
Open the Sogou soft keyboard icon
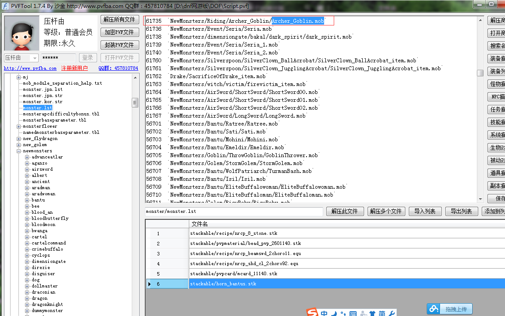coord(353,313)
